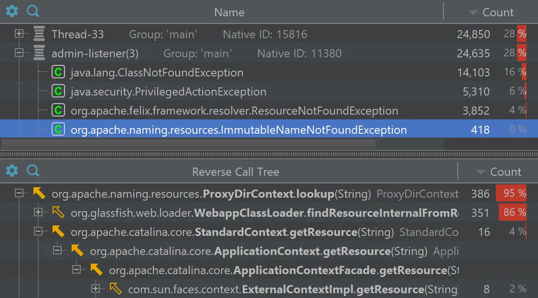Image resolution: width=538 pixels, height=298 pixels.
Task: Expand the Thread-33 node
Action: pos(19,33)
